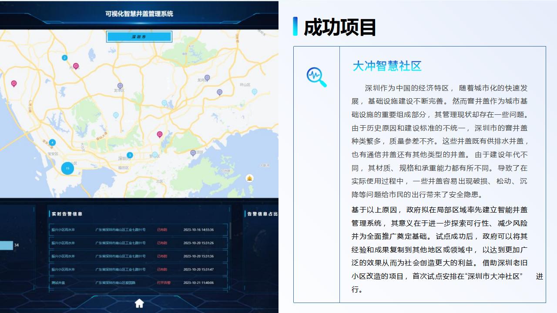This screenshot has width=557, height=313.
Task: Select the map cluster marker labeled 4
Action: (52, 143)
